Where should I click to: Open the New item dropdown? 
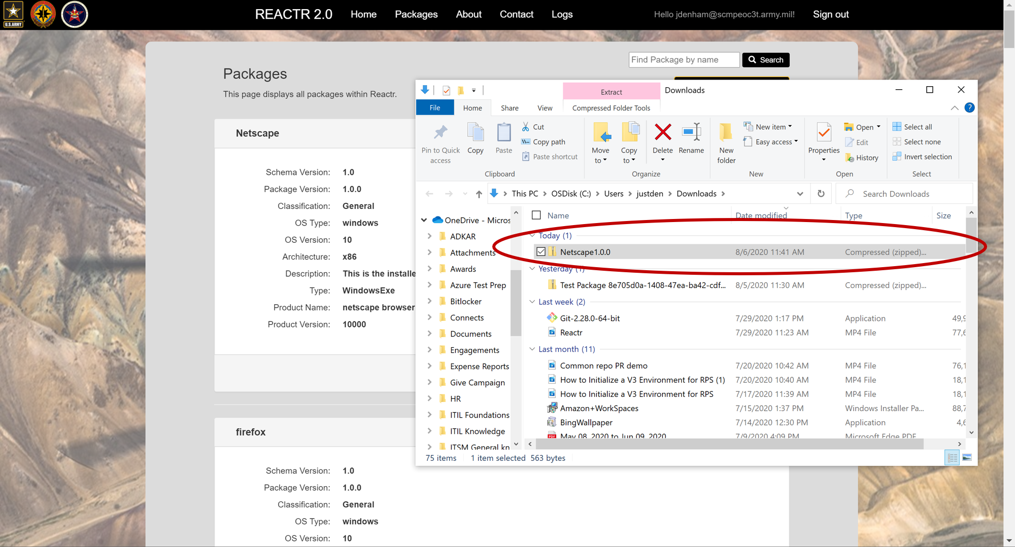pos(768,127)
